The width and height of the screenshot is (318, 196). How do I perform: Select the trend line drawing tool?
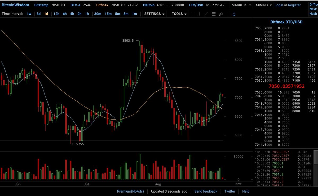(x=206, y=14)
